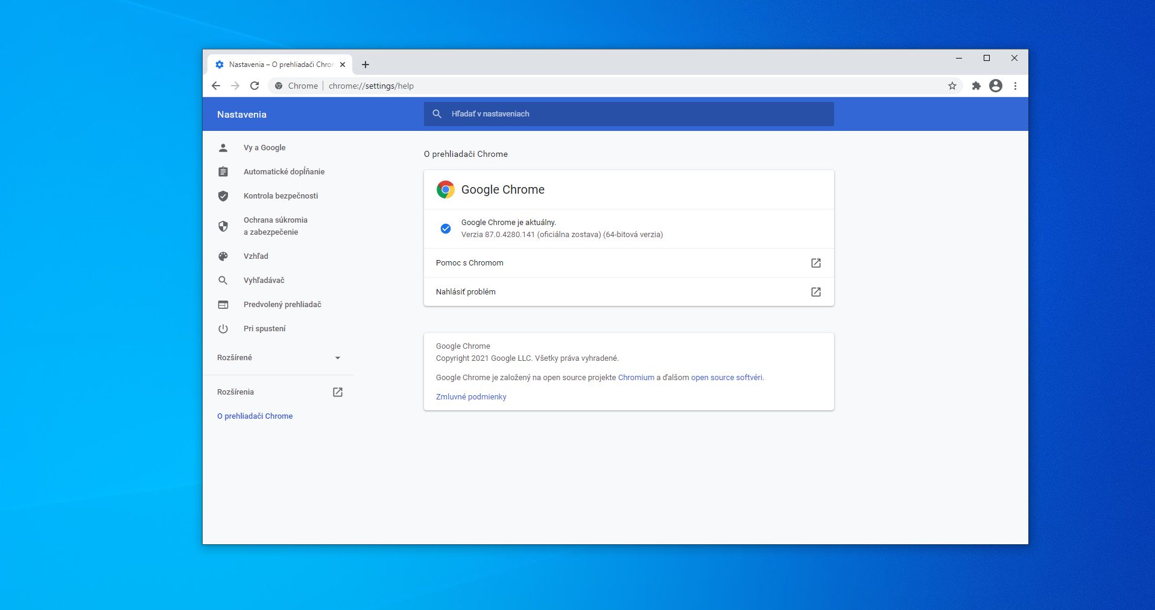Viewport: 1155px width, 610px height.
Task: Close the Nastavenia tab
Action: (x=343, y=65)
